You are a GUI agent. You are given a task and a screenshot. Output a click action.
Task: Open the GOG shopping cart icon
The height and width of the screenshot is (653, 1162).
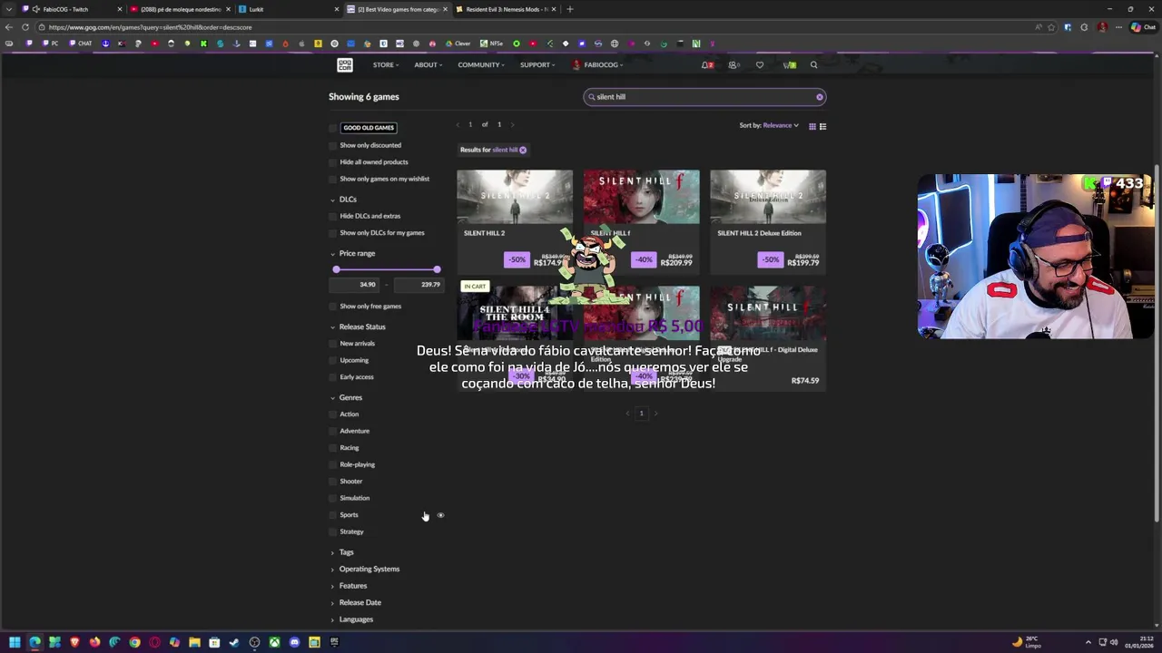coord(790,64)
